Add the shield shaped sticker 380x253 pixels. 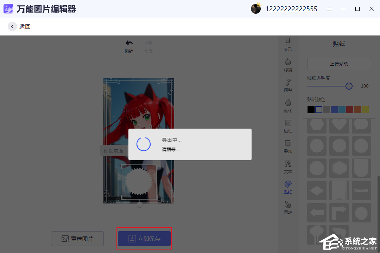coord(361,168)
